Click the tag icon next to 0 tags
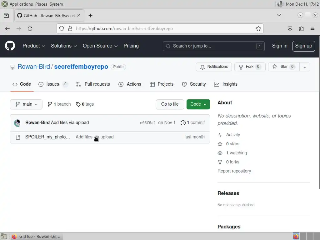Image resolution: width=320 pixels, height=240 pixels. click(78, 104)
